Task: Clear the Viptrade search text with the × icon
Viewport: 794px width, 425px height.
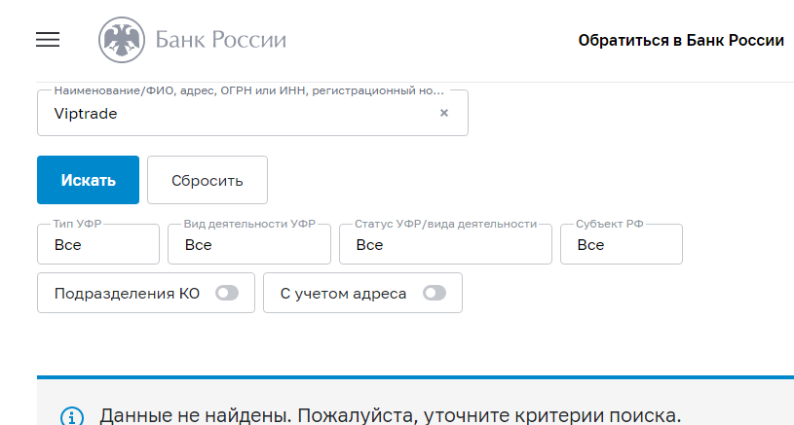Action: pyautogui.click(x=444, y=113)
